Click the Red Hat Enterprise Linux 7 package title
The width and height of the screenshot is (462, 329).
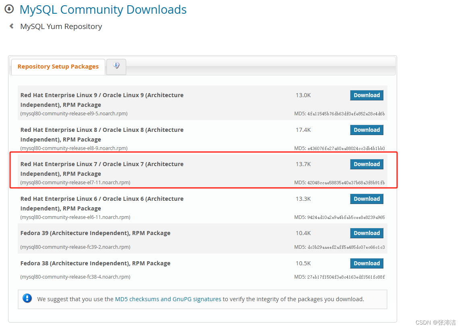tap(102, 169)
